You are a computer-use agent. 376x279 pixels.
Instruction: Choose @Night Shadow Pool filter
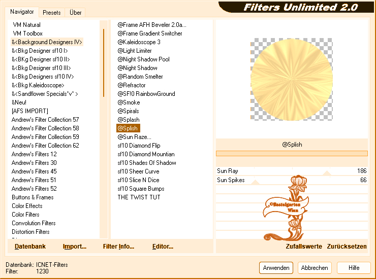pyautogui.click(x=143, y=59)
